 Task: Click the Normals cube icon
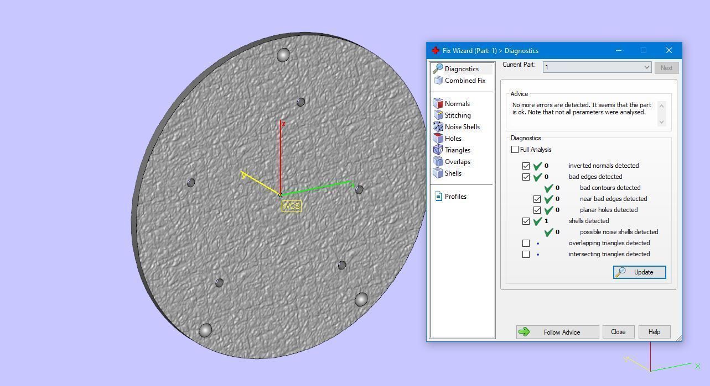[438, 103]
